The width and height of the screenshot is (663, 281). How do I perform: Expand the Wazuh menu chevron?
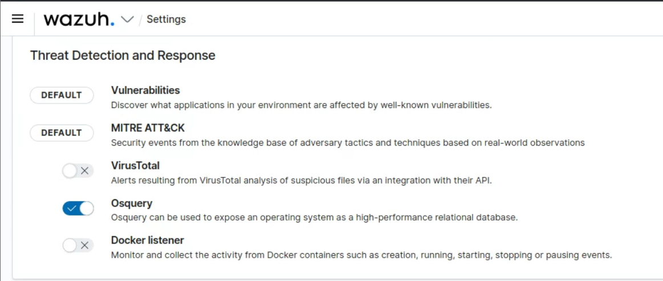click(127, 19)
